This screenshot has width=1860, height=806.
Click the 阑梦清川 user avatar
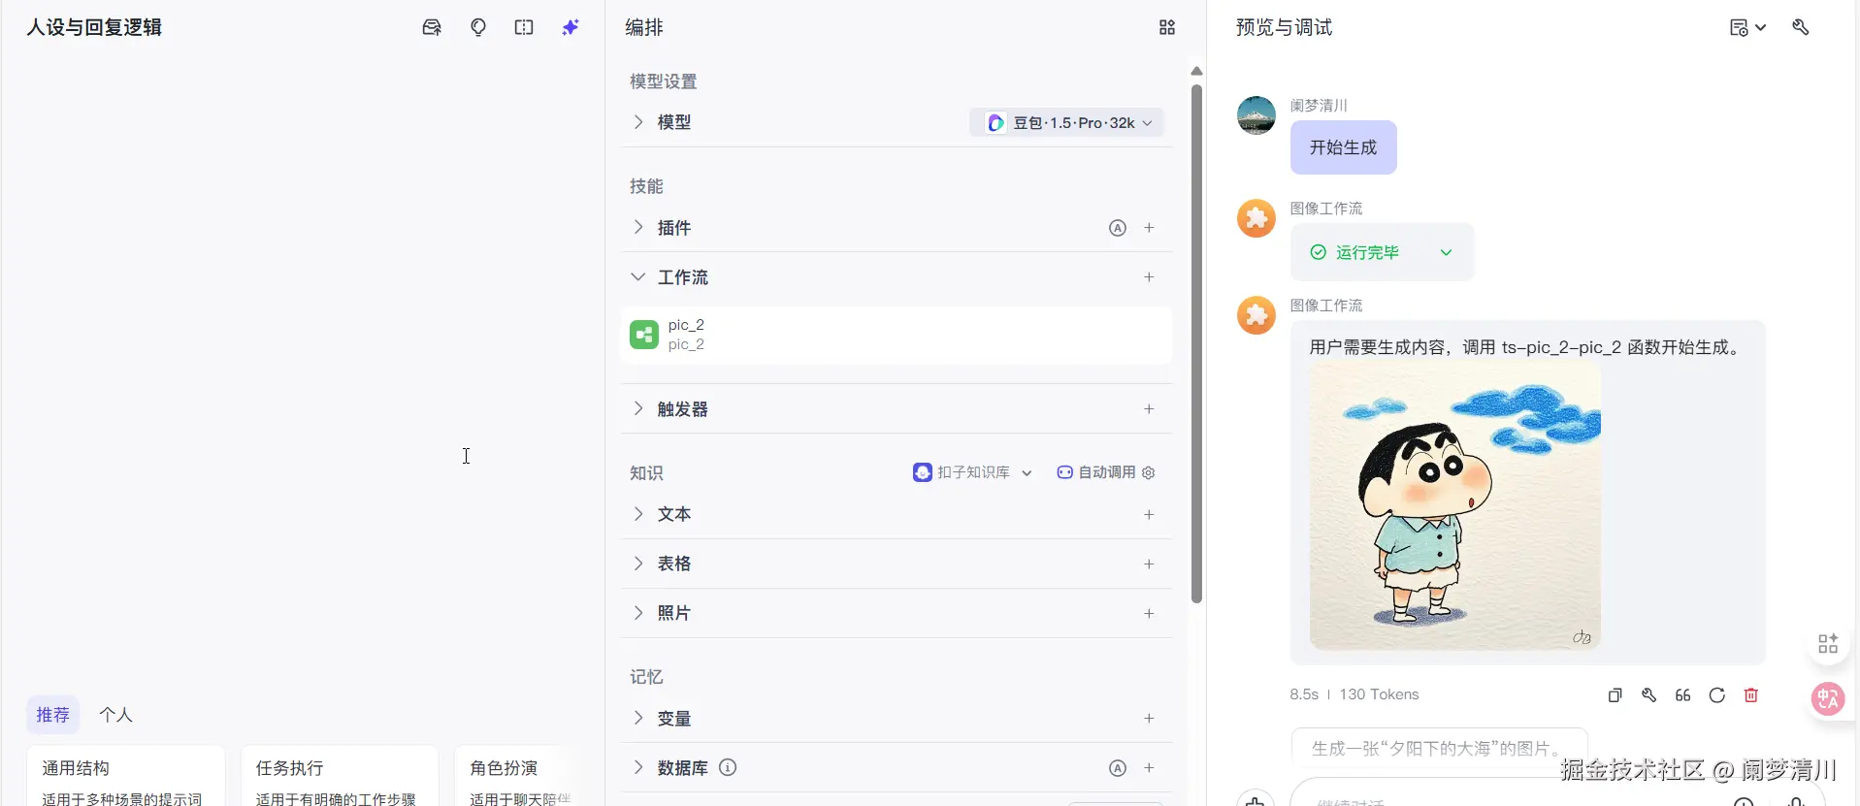(1256, 115)
